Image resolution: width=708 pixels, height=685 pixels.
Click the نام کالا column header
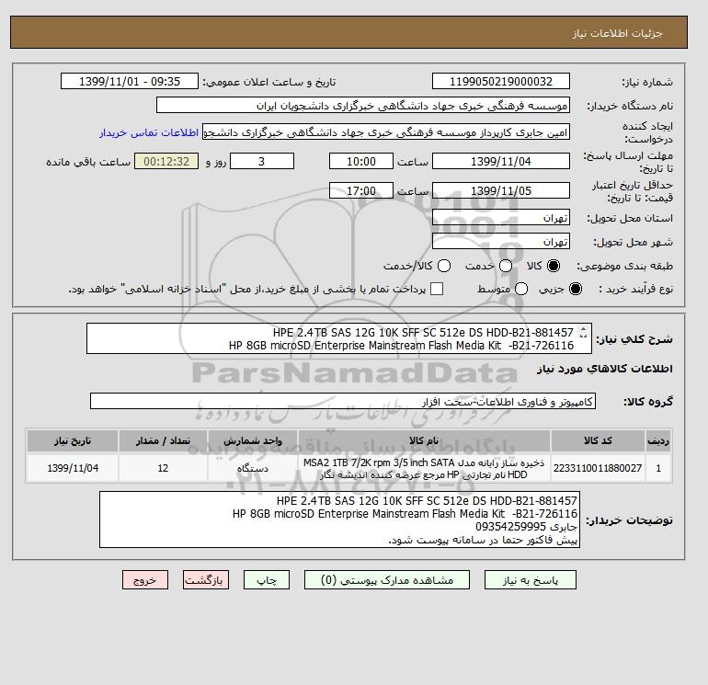point(424,440)
